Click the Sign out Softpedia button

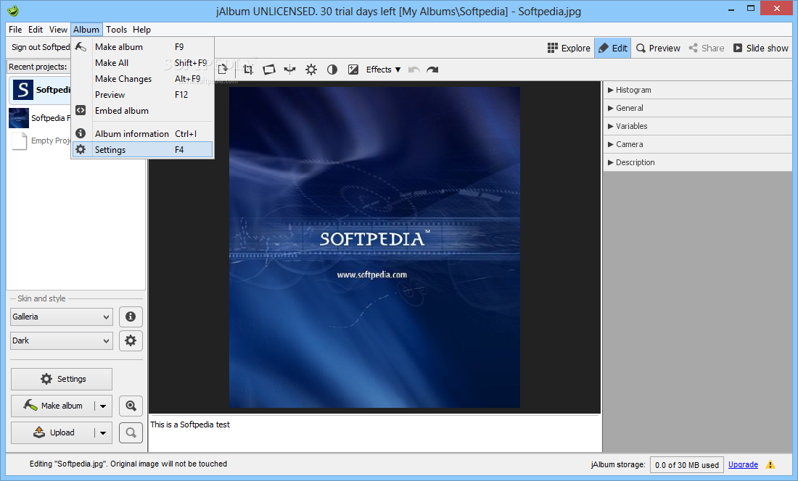pos(40,47)
